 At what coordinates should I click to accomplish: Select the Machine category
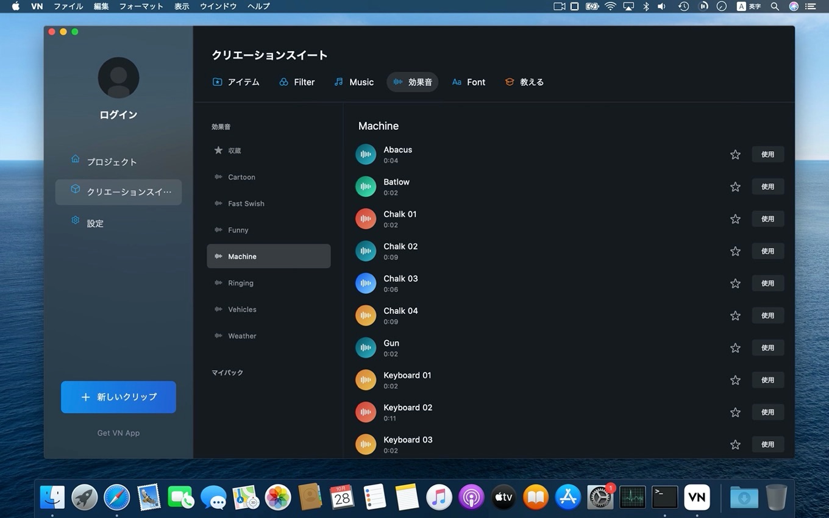coord(269,257)
